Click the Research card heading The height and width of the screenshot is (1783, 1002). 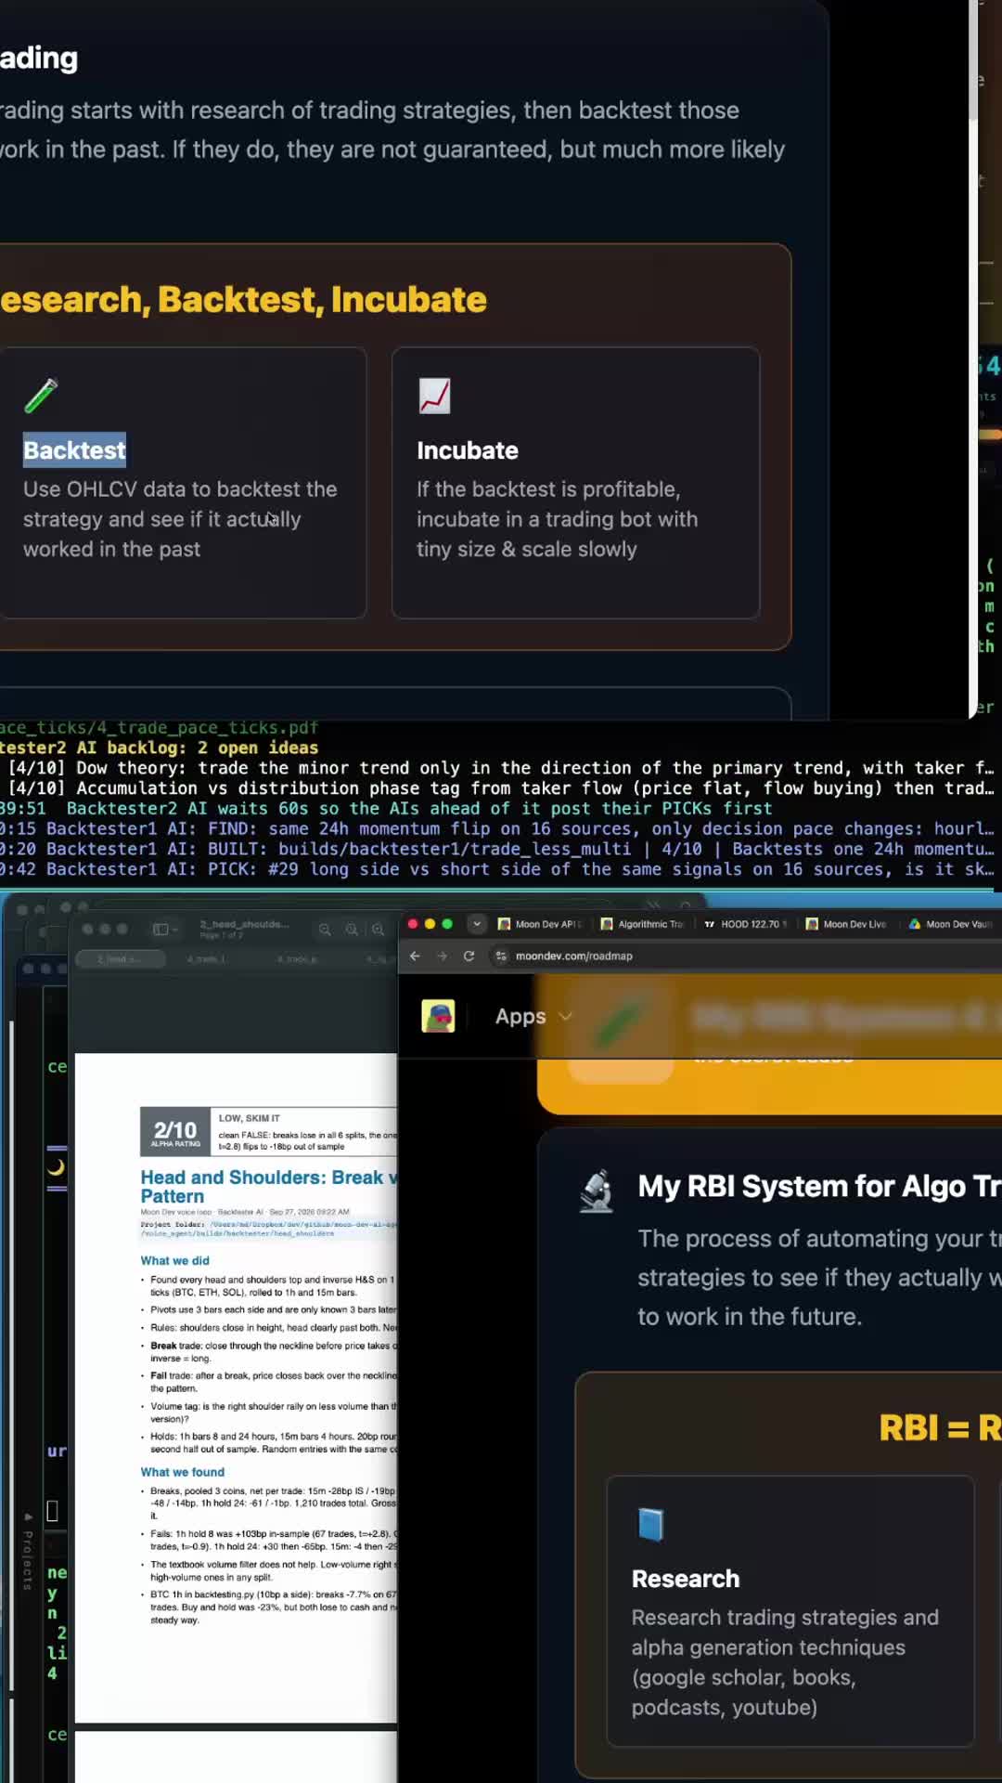686,1579
